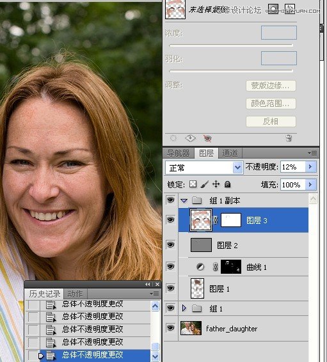Click the lock position icon

click(216, 184)
